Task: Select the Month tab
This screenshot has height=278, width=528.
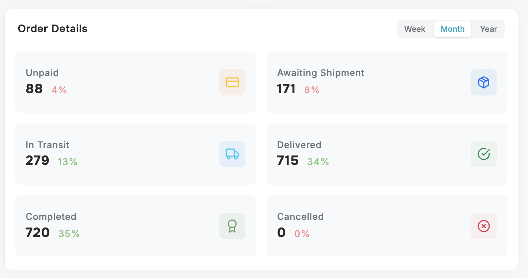Action: point(453,29)
